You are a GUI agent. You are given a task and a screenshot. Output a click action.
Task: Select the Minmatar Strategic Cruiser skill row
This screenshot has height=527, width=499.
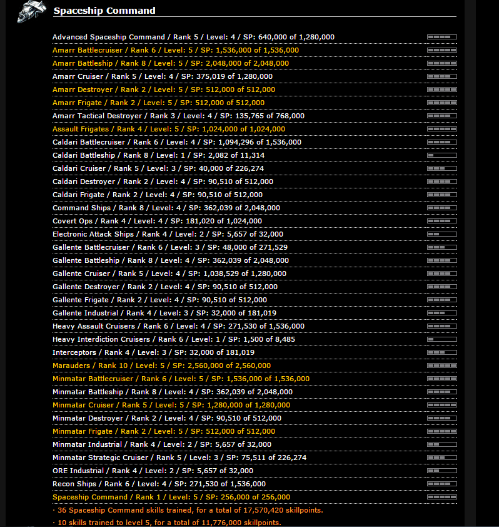coord(255,457)
